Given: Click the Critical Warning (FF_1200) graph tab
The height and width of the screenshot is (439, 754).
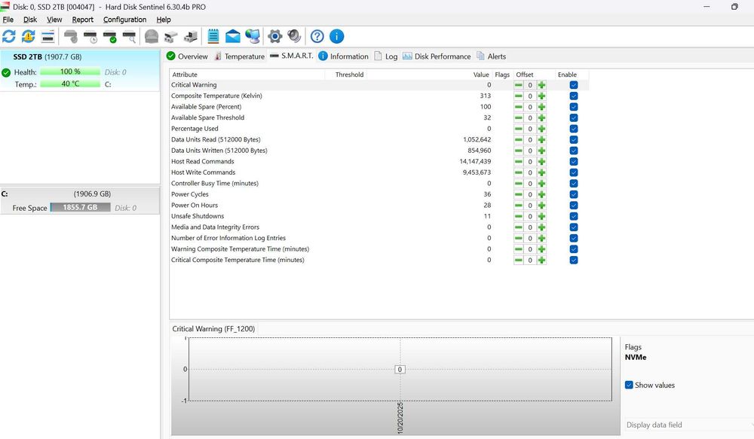Looking at the screenshot, I should (x=213, y=329).
